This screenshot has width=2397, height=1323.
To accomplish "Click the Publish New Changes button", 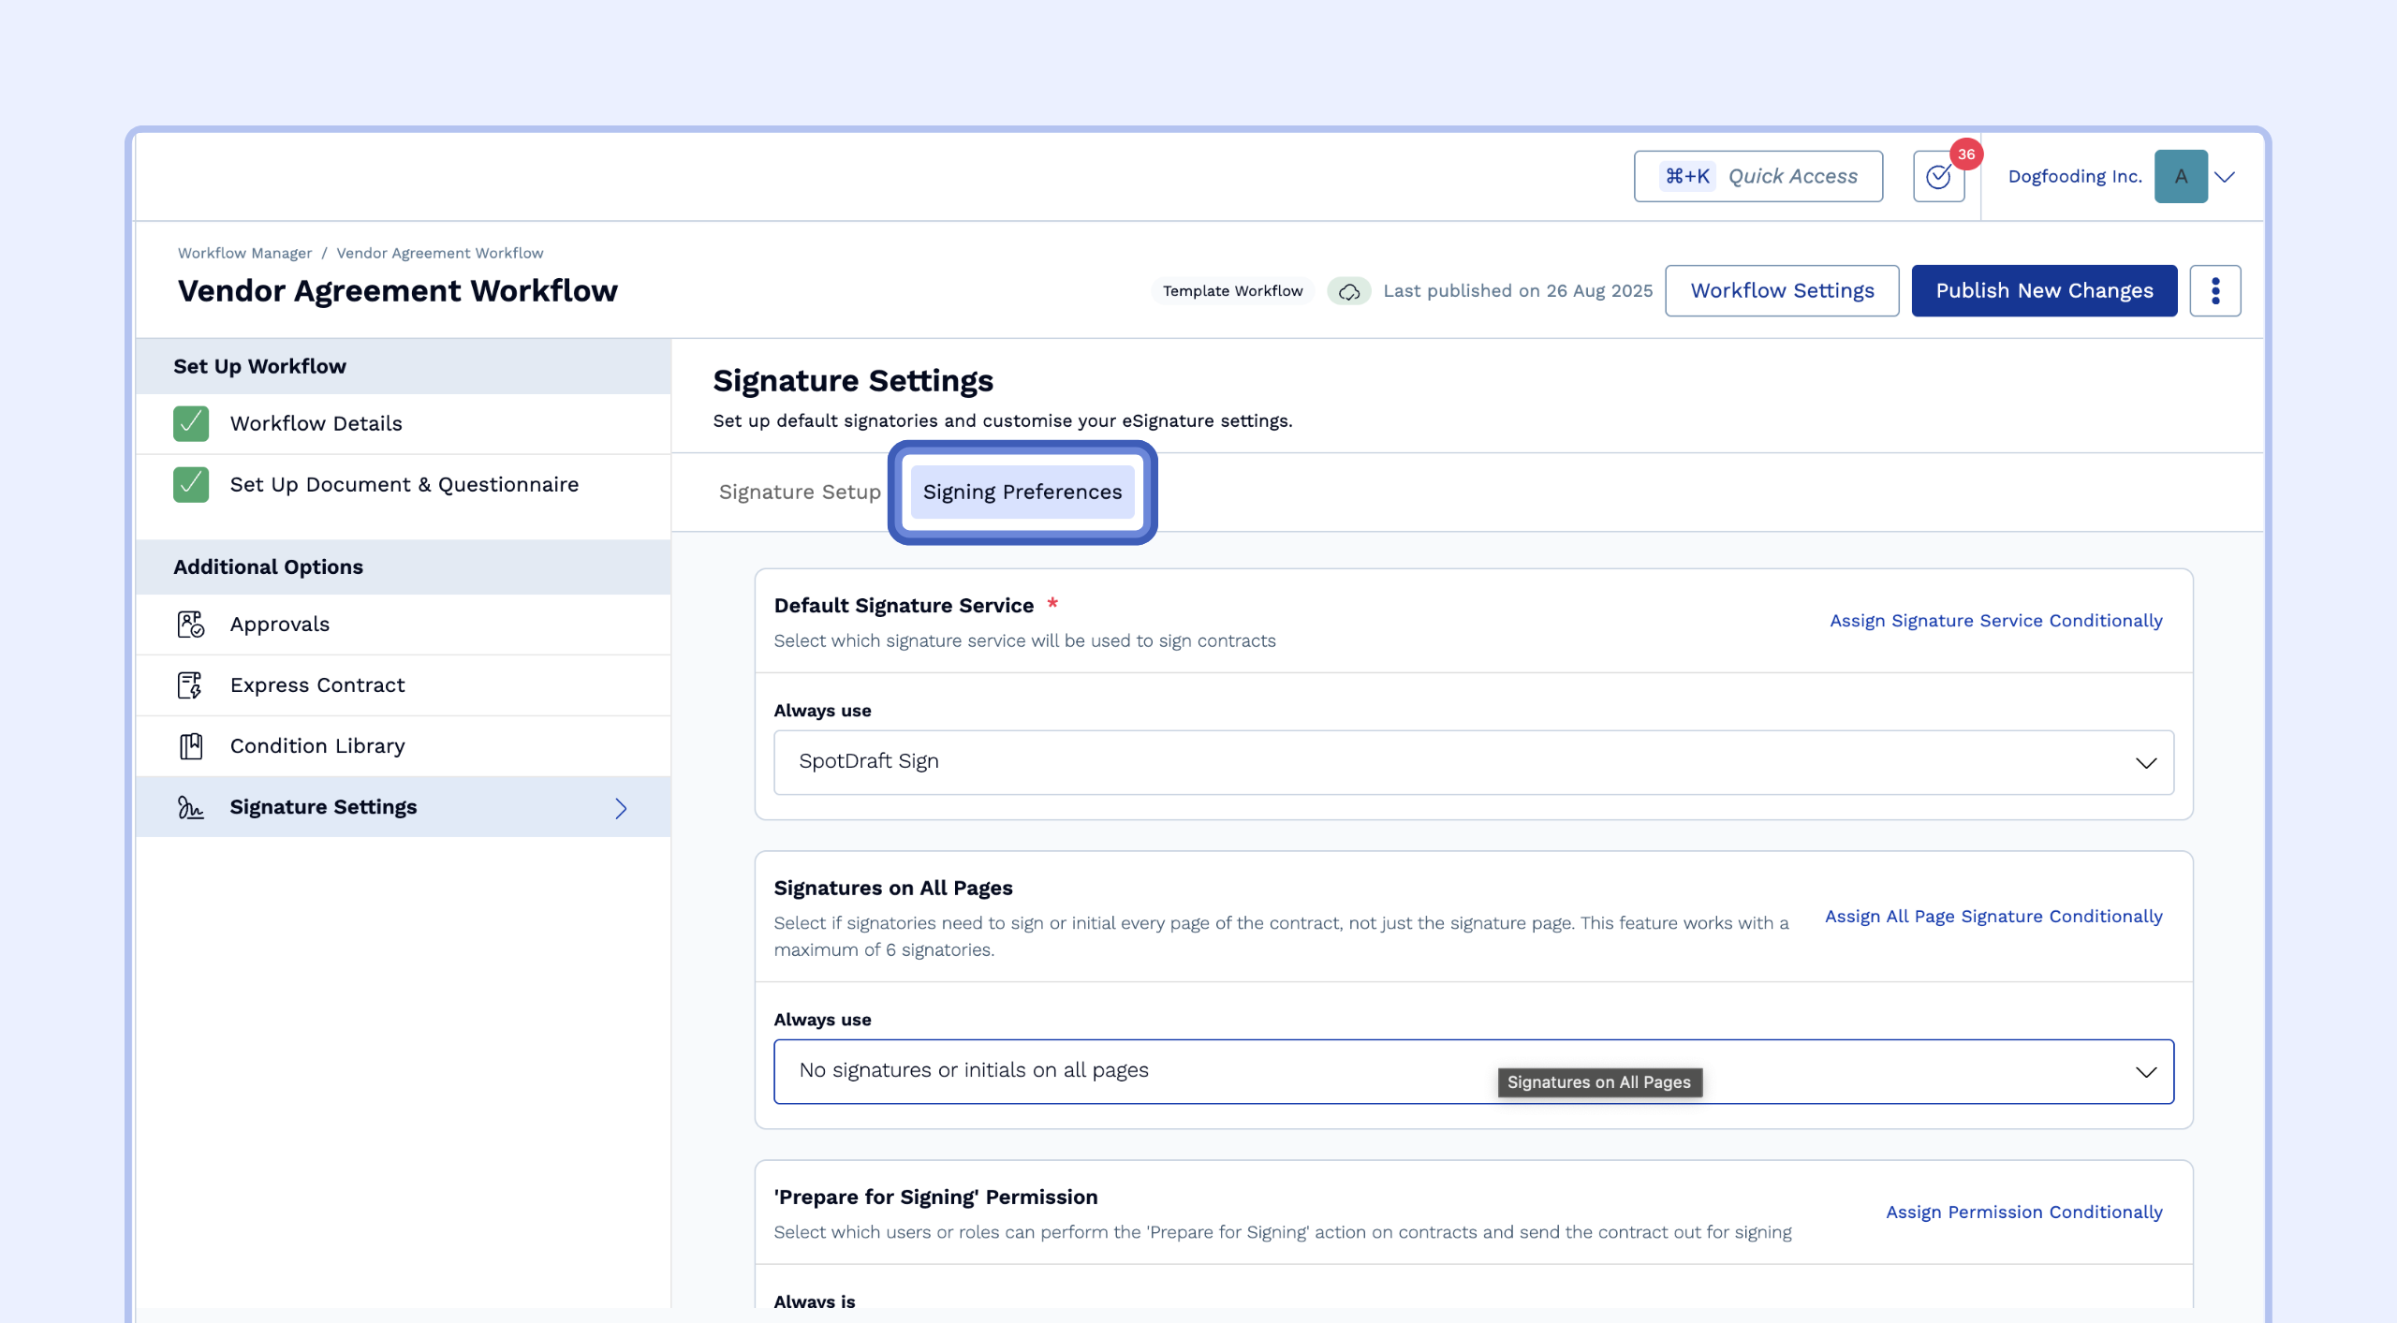I will tap(2044, 291).
